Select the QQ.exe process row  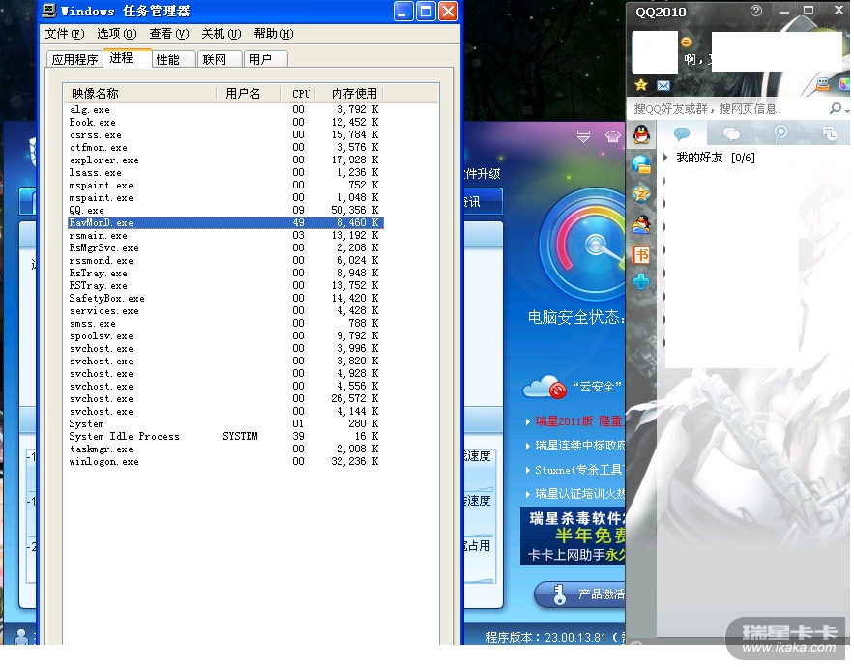tap(225, 210)
